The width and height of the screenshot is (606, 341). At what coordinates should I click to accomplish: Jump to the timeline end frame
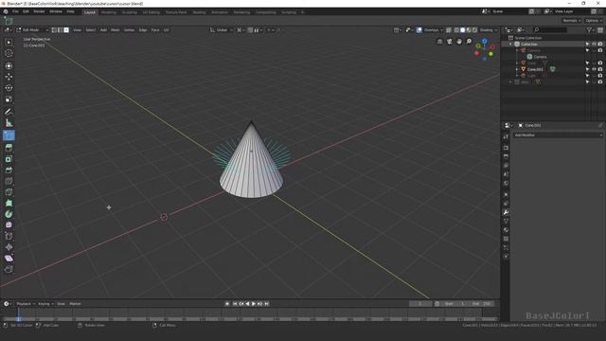click(266, 304)
